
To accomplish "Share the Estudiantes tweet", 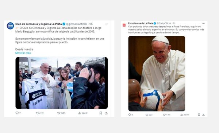I will [x=204, y=115].
